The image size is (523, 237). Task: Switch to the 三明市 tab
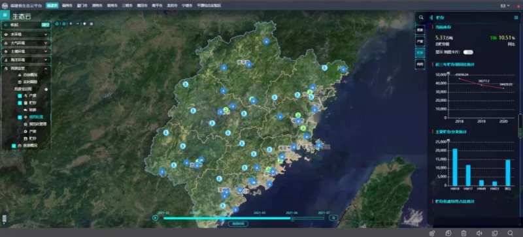(x=127, y=6)
